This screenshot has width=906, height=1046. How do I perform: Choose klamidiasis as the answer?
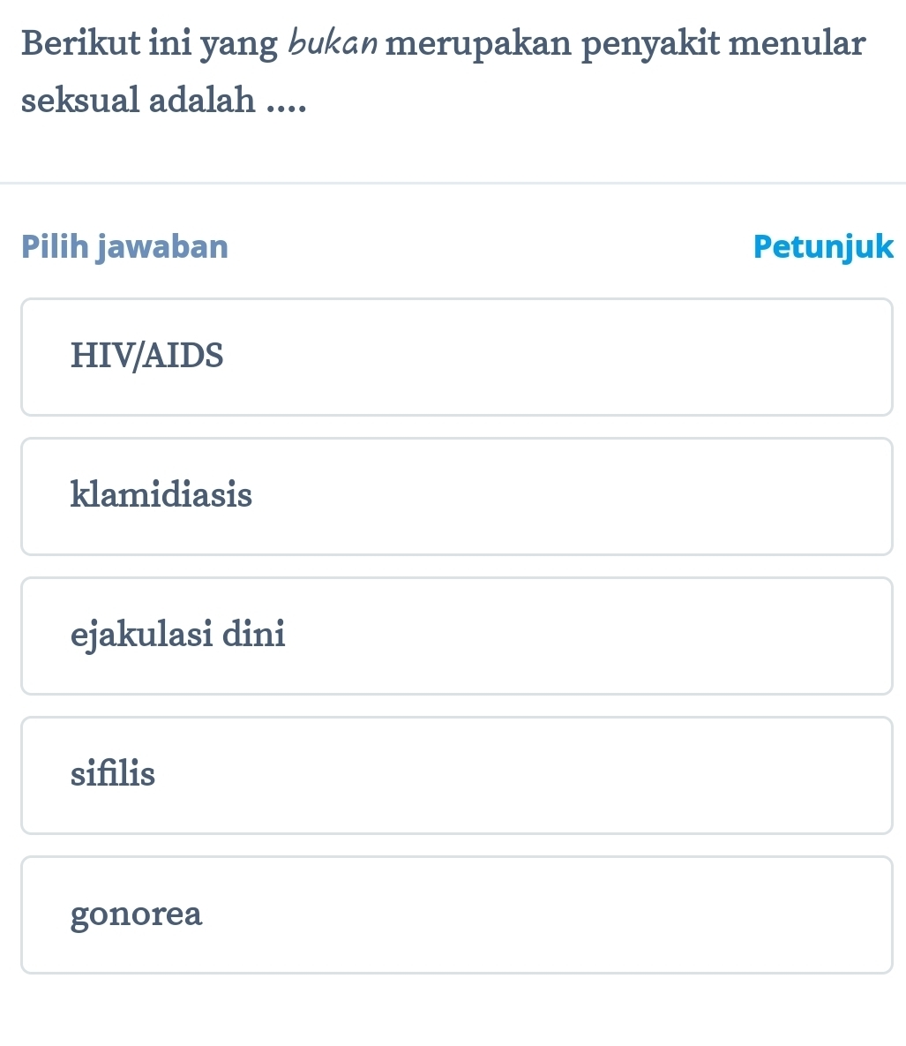[457, 496]
